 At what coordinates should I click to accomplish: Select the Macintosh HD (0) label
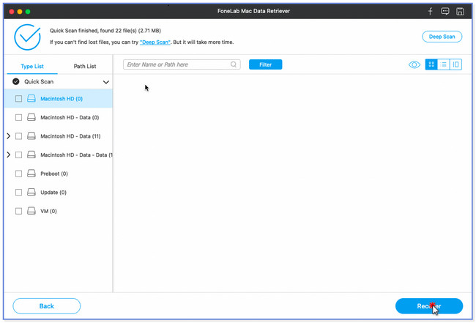tap(62, 99)
